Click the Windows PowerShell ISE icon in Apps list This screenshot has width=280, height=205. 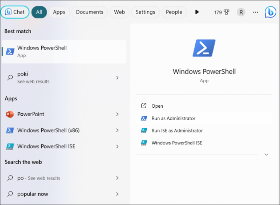10,146
